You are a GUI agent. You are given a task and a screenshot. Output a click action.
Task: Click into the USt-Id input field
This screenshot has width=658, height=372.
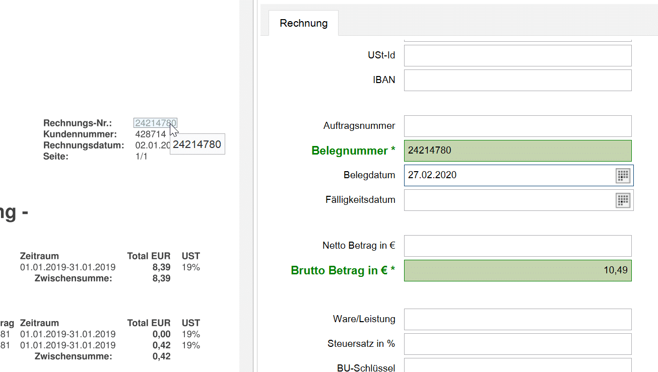pyautogui.click(x=517, y=55)
